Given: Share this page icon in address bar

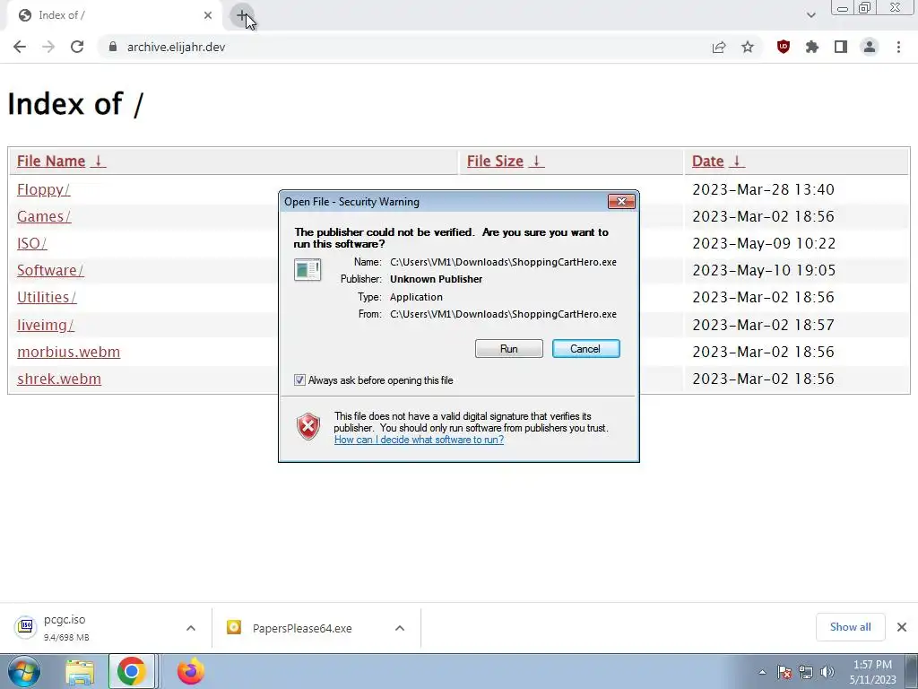Looking at the screenshot, I should pos(719,47).
